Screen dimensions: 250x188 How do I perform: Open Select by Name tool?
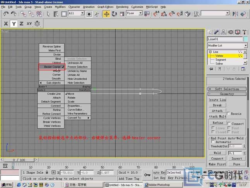click(x=56, y=14)
